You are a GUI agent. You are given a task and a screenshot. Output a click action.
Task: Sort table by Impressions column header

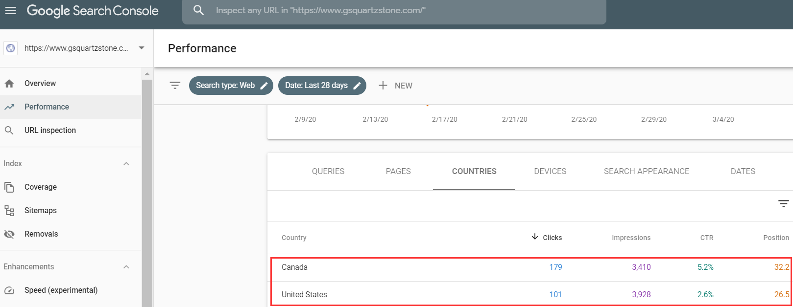(631, 238)
